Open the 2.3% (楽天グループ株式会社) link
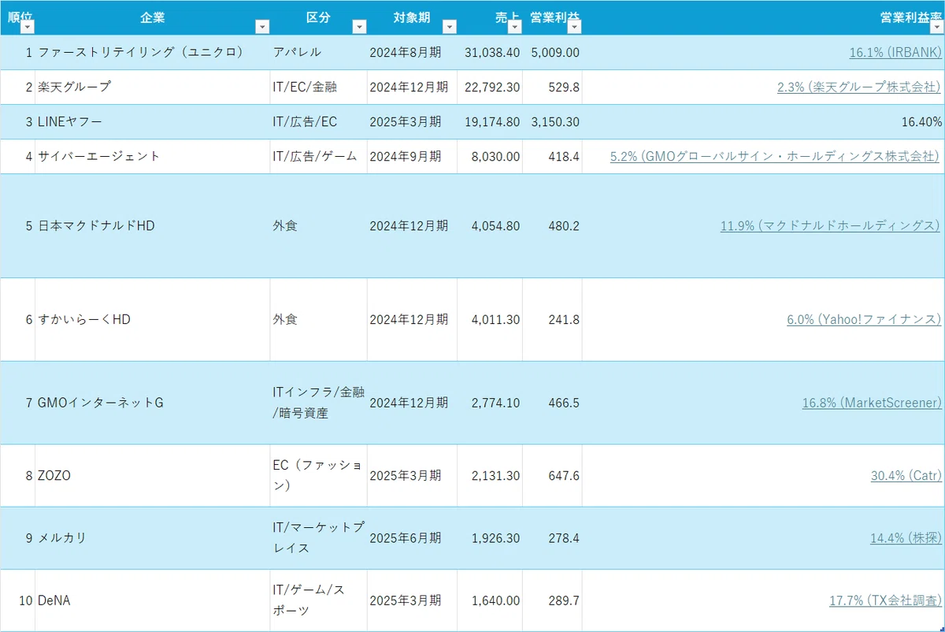Image resolution: width=945 pixels, height=632 pixels. [x=859, y=87]
